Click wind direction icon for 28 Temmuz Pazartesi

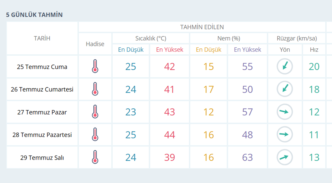pyautogui.click(x=285, y=135)
